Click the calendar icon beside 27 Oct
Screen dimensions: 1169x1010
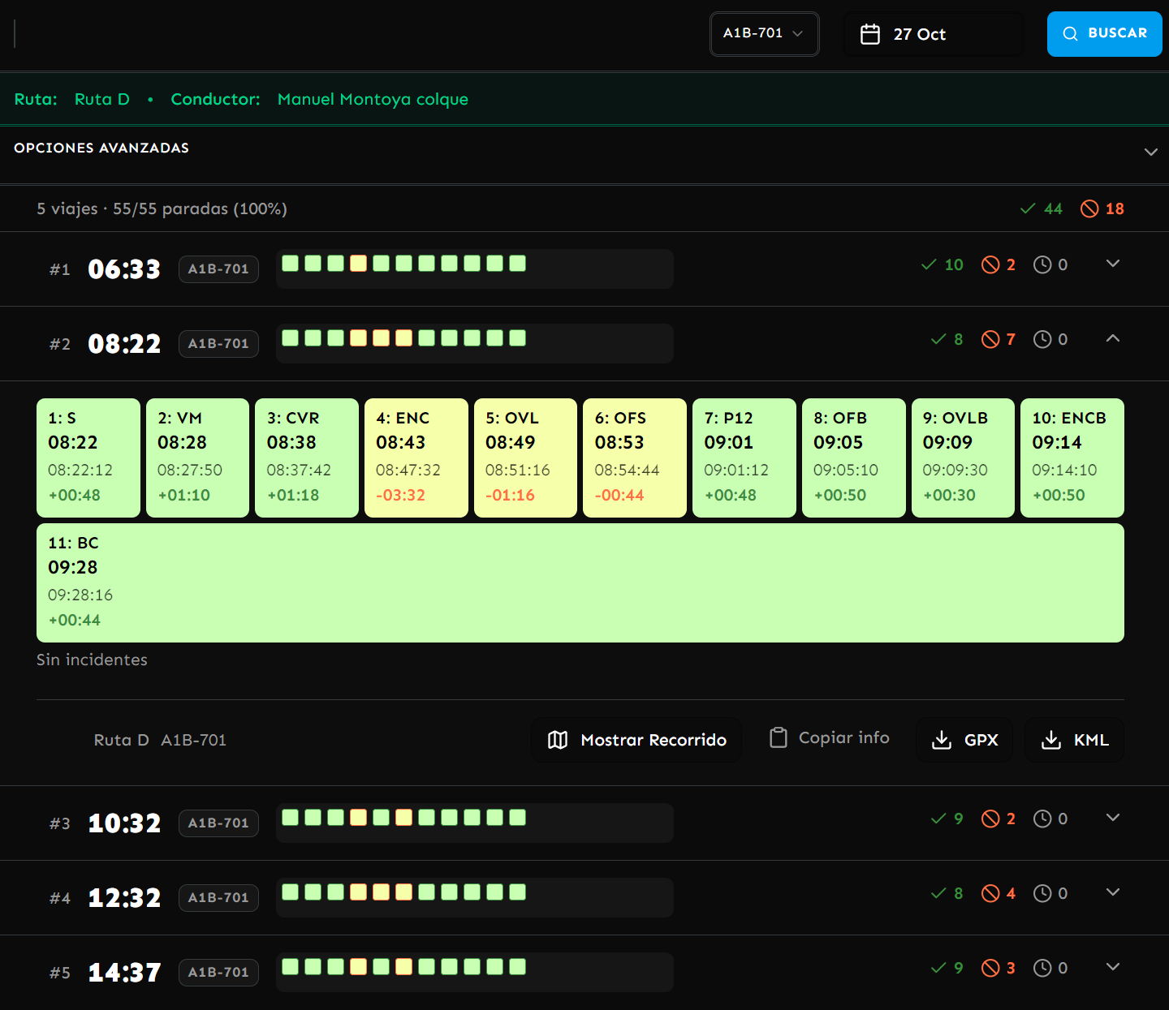pos(869,34)
